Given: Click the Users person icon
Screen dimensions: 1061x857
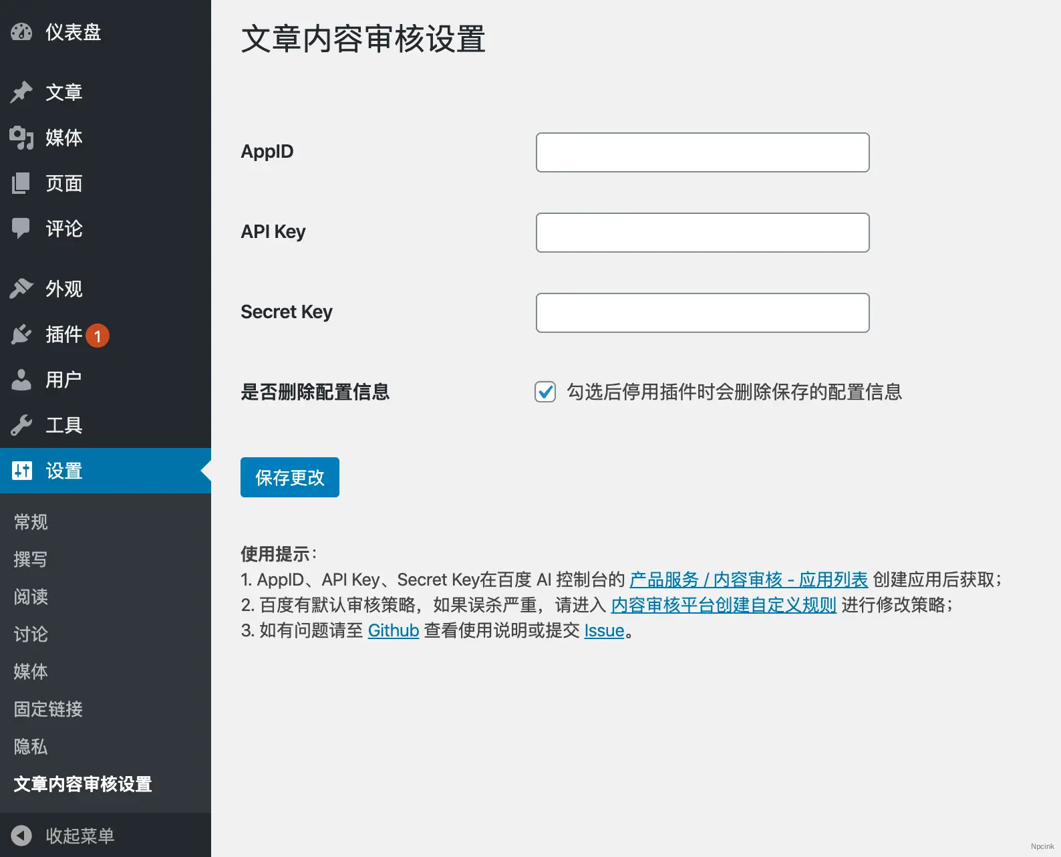Looking at the screenshot, I should (21, 380).
